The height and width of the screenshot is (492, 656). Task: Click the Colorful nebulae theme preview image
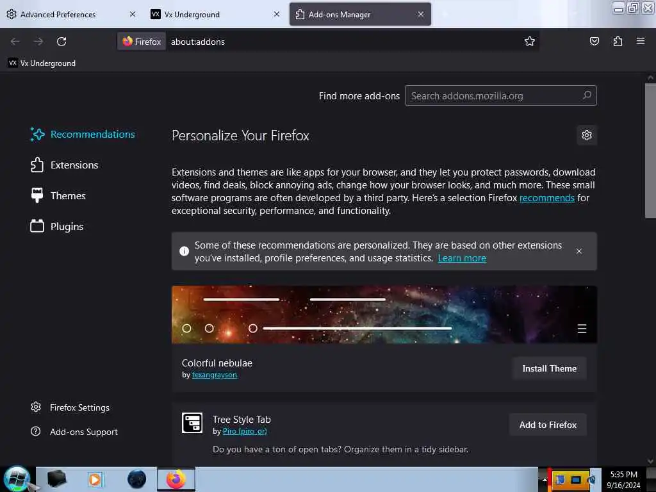384,315
